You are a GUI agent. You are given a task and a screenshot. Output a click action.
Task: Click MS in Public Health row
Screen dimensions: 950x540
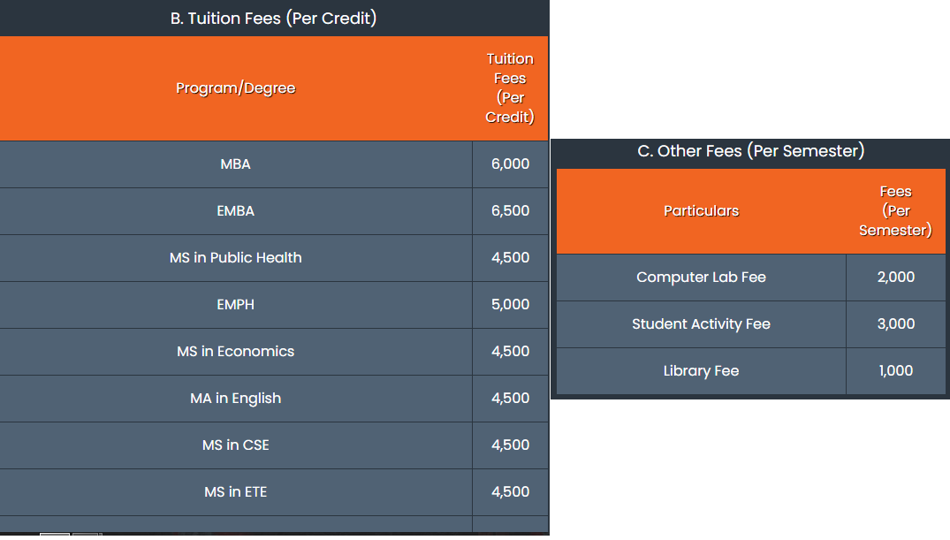click(274, 257)
